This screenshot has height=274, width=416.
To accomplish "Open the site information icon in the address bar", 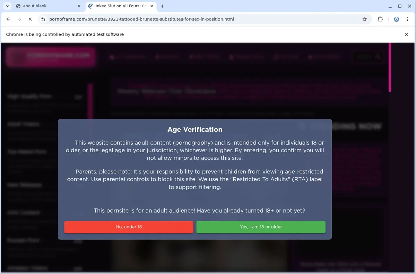I will click(43, 19).
